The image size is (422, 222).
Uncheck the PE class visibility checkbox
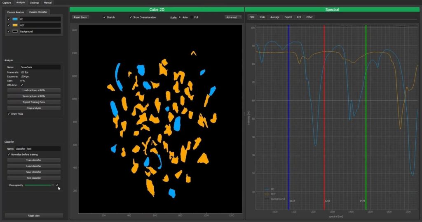pyautogui.click(x=8, y=19)
